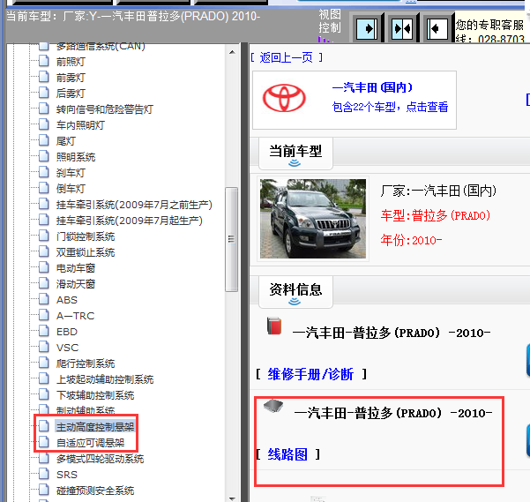The image size is (530, 502).
Task: Open 一汽丰田 (国内) manufacturer link
Action: pyautogui.click(x=372, y=87)
